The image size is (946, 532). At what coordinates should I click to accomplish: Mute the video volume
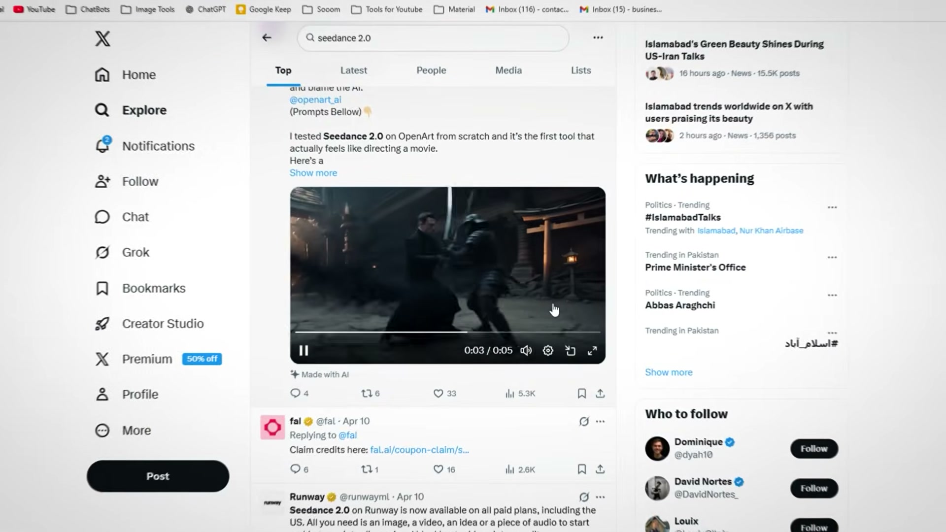tap(526, 350)
